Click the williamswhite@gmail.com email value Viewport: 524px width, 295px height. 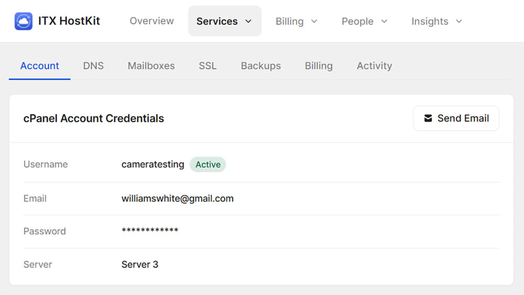click(178, 198)
